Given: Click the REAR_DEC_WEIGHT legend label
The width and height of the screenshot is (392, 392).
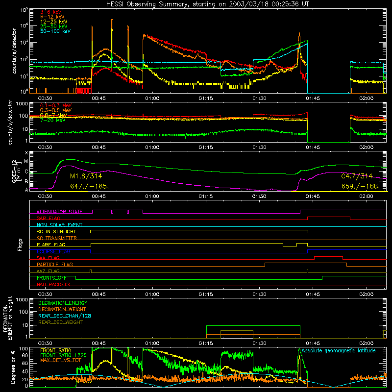Looking at the screenshot, I should [60, 322].
